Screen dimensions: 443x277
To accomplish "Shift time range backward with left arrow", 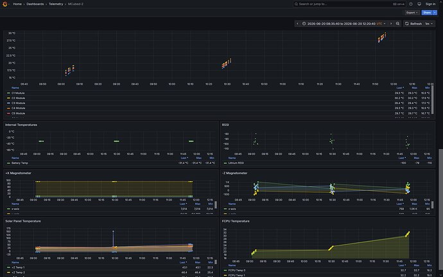I will coord(297,24).
